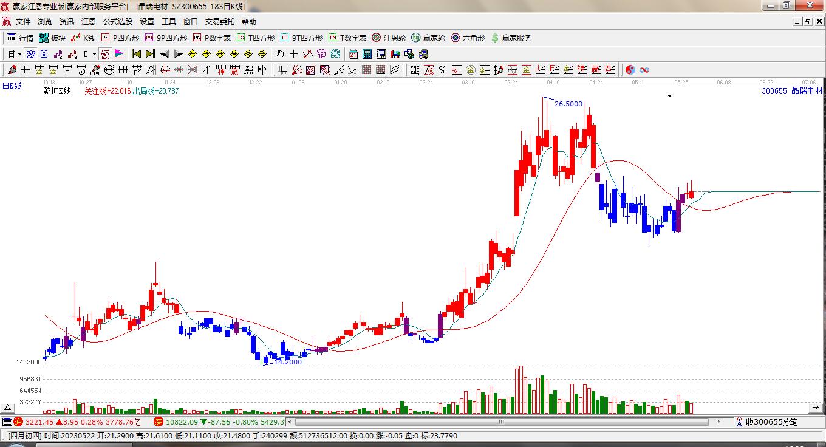Click the 关注线=22.016 value
This screenshot has height=447, width=826.
point(108,91)
